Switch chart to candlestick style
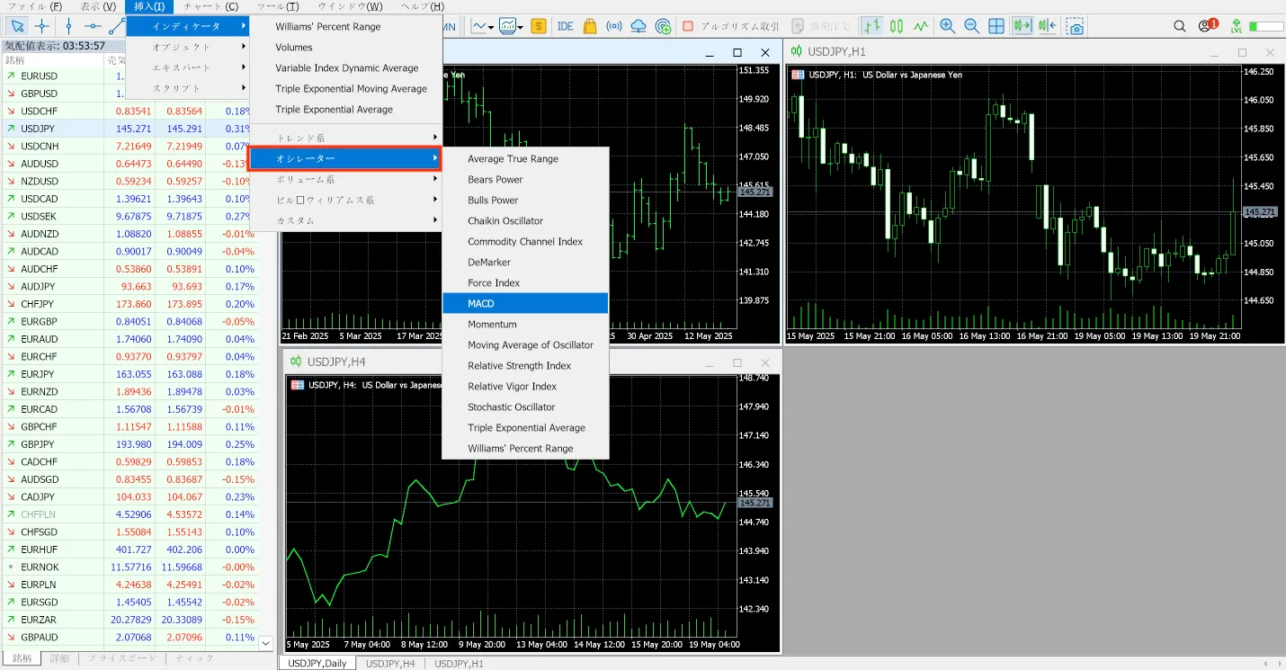The width and height of the screenshot is (1286, 670). pyautogui.click(x=896, y=26)
